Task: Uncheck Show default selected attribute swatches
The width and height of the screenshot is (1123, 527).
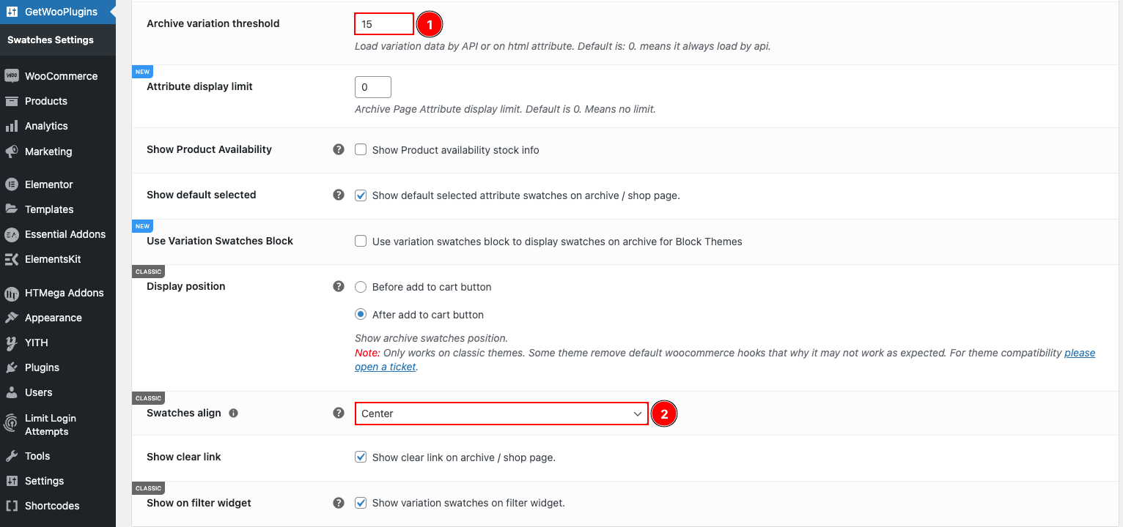Action: pos(361,195)
